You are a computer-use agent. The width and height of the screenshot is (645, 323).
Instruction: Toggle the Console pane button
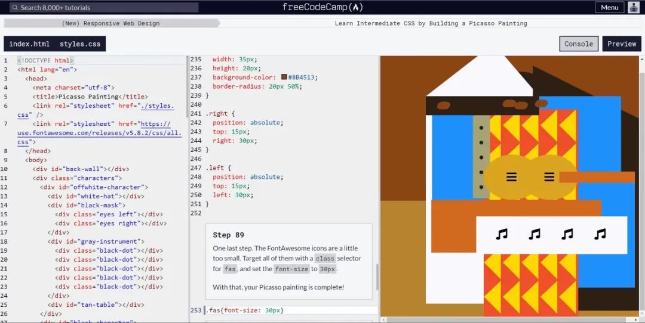(x=578, y=44)
